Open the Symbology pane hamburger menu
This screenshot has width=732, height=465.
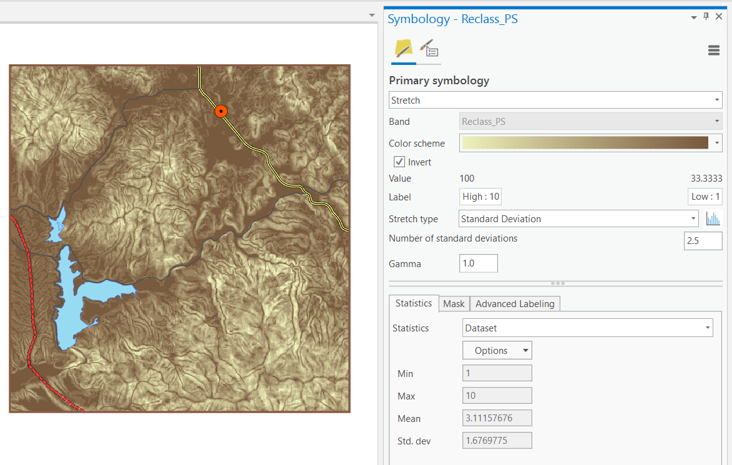point(714,51)
